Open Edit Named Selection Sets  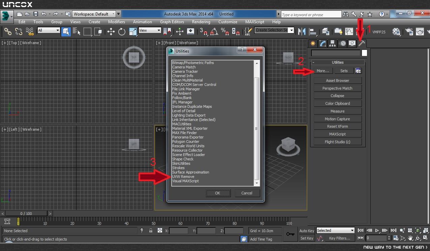[248, 32]
